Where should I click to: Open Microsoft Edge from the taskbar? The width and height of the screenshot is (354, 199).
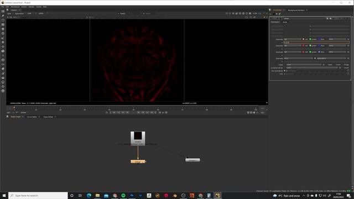[89, 195]
